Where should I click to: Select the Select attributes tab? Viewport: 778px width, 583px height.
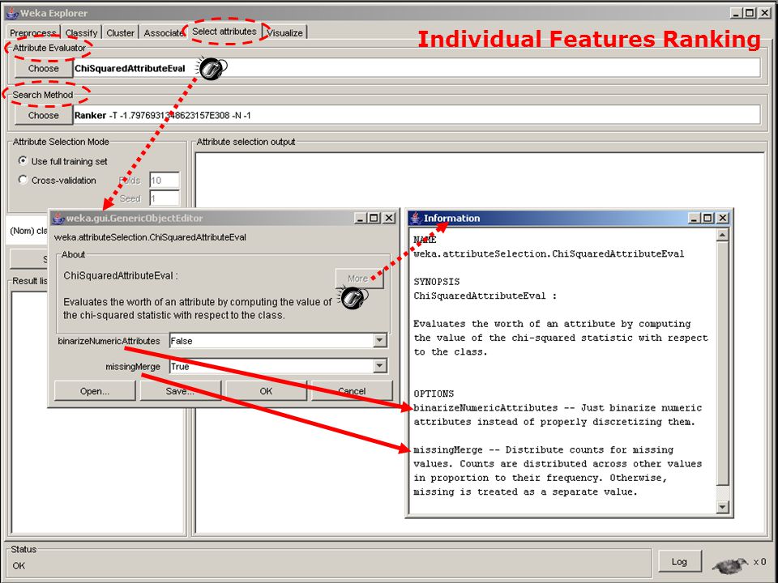click(224, 32)
